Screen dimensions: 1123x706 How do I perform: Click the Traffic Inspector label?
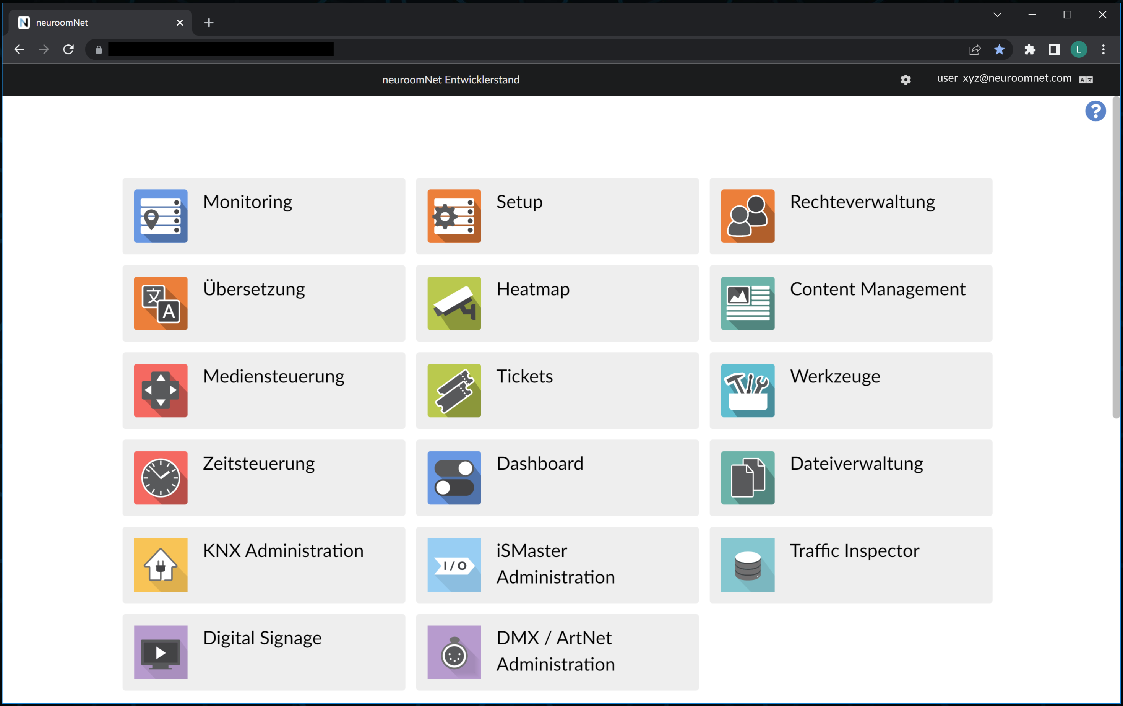(x=854, y=551)
